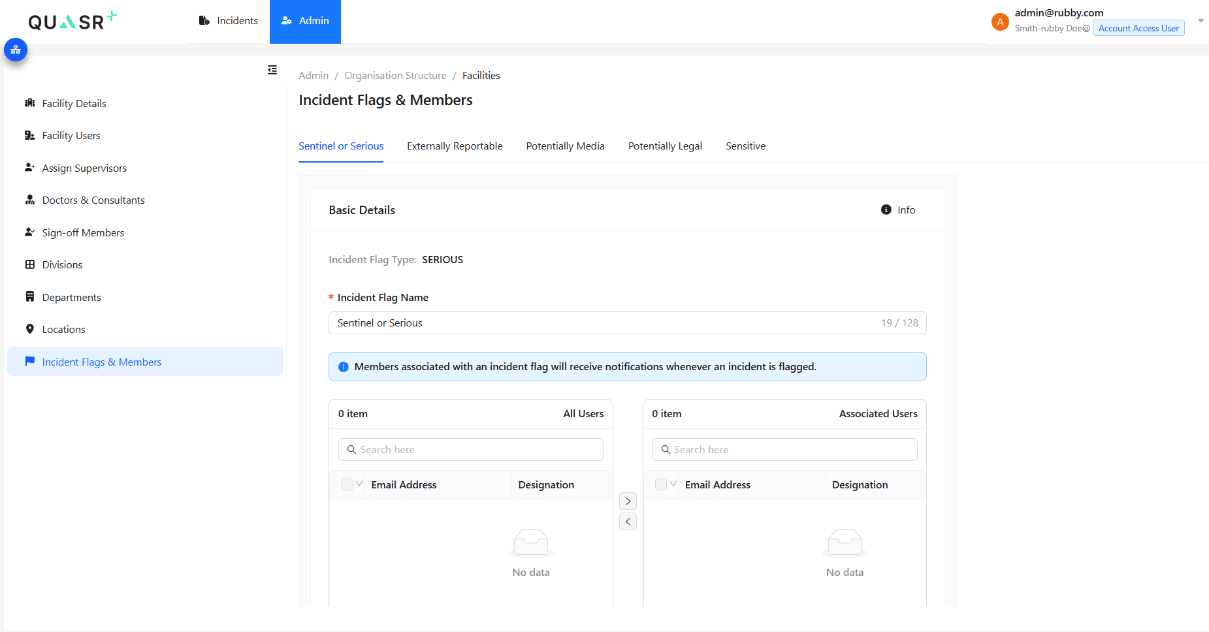The height and width of the screenshot is (632, 1209).
Task: Open Doctors & Consultants from the sidebar
Action: (x=30, y=200)
